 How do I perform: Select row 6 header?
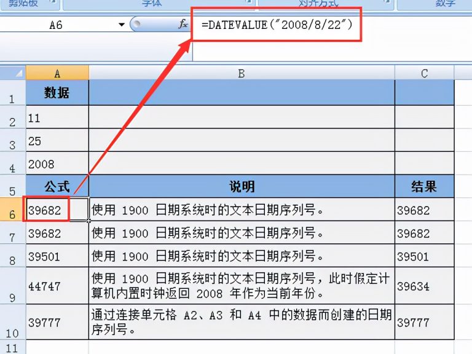(x=13, y=210)
